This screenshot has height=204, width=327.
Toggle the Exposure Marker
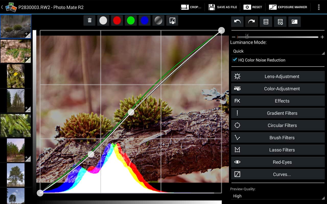[288, 7]
